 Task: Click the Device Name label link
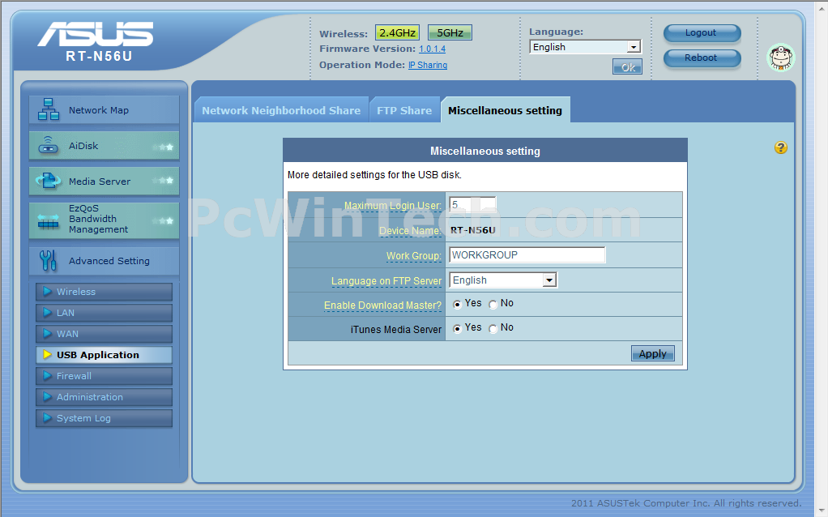point(410,231)
